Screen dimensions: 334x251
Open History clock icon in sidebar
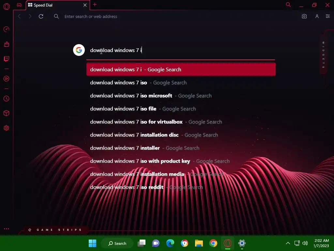point(7,99)
